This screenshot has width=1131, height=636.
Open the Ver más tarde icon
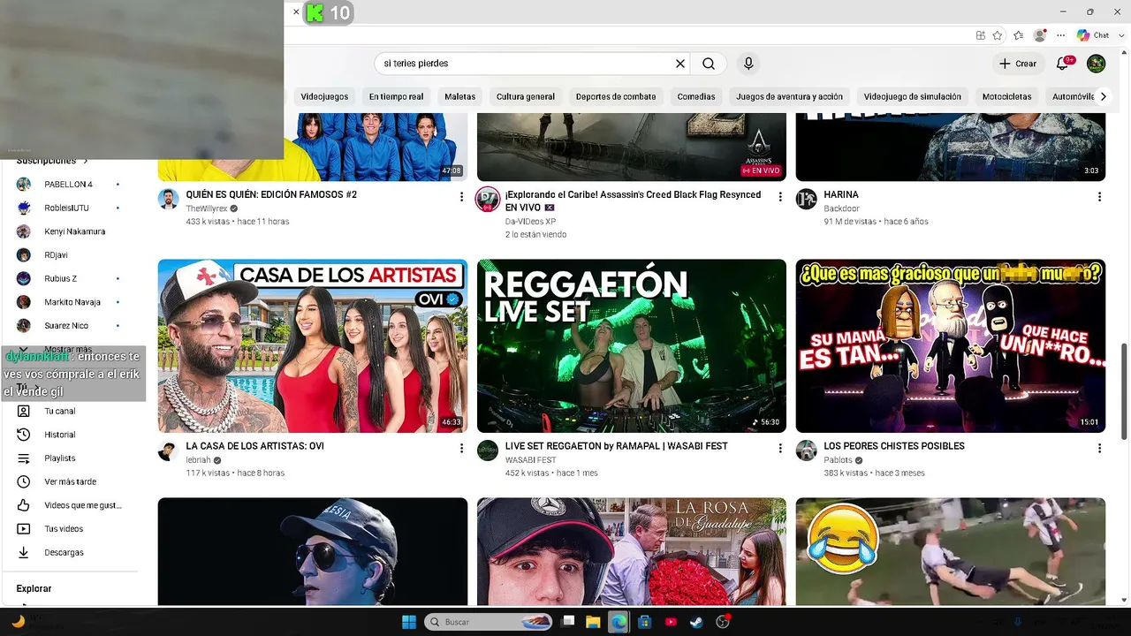[x=24, y=481]
